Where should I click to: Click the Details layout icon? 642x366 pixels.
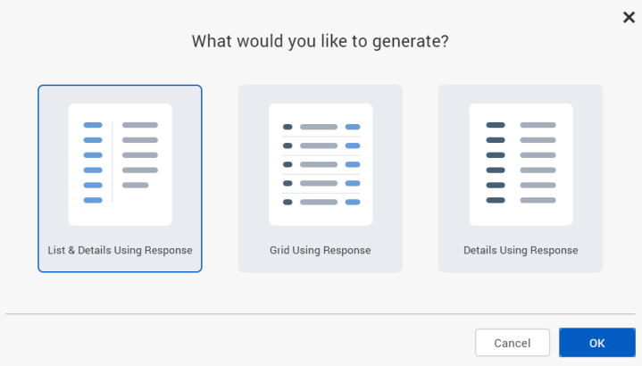(521, 163)
